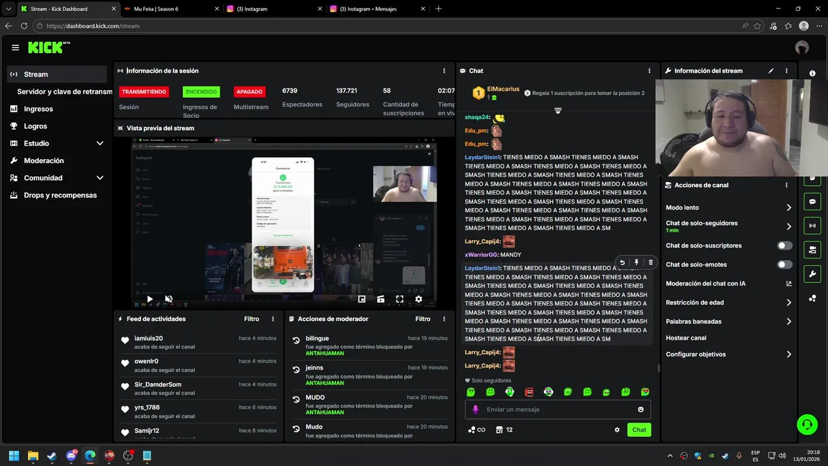Switch the stream preview to theater mode
828x466 pixels.
click(x=380, y=299)
